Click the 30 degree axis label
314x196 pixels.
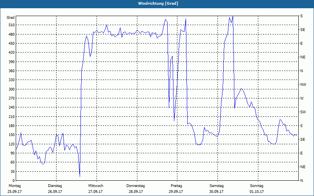point(13,171)
